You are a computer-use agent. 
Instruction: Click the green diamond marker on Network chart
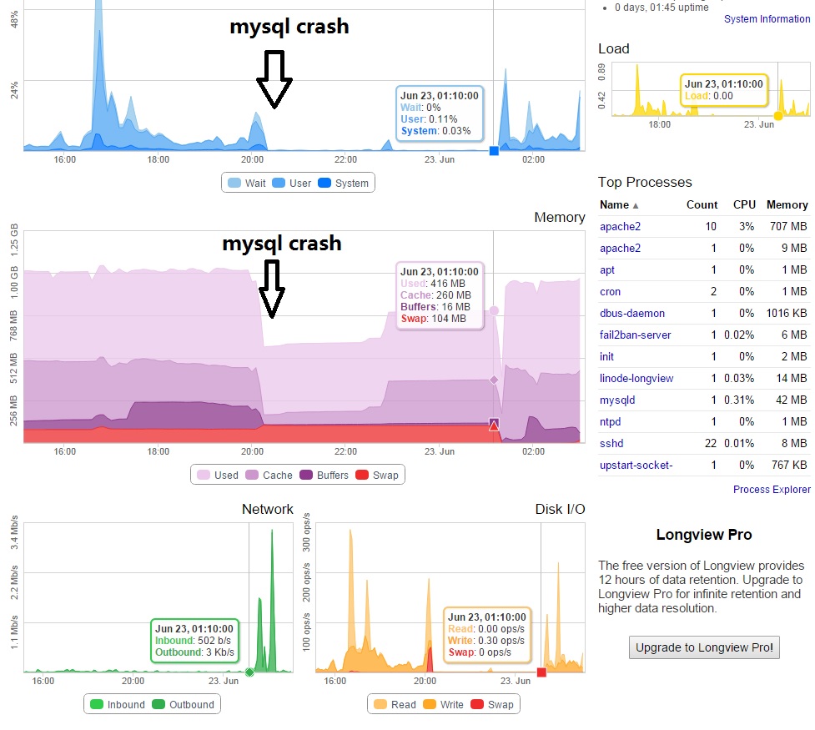[x=249, y=672]
